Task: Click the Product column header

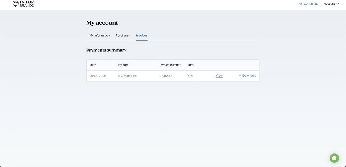Action: (123, 65)
